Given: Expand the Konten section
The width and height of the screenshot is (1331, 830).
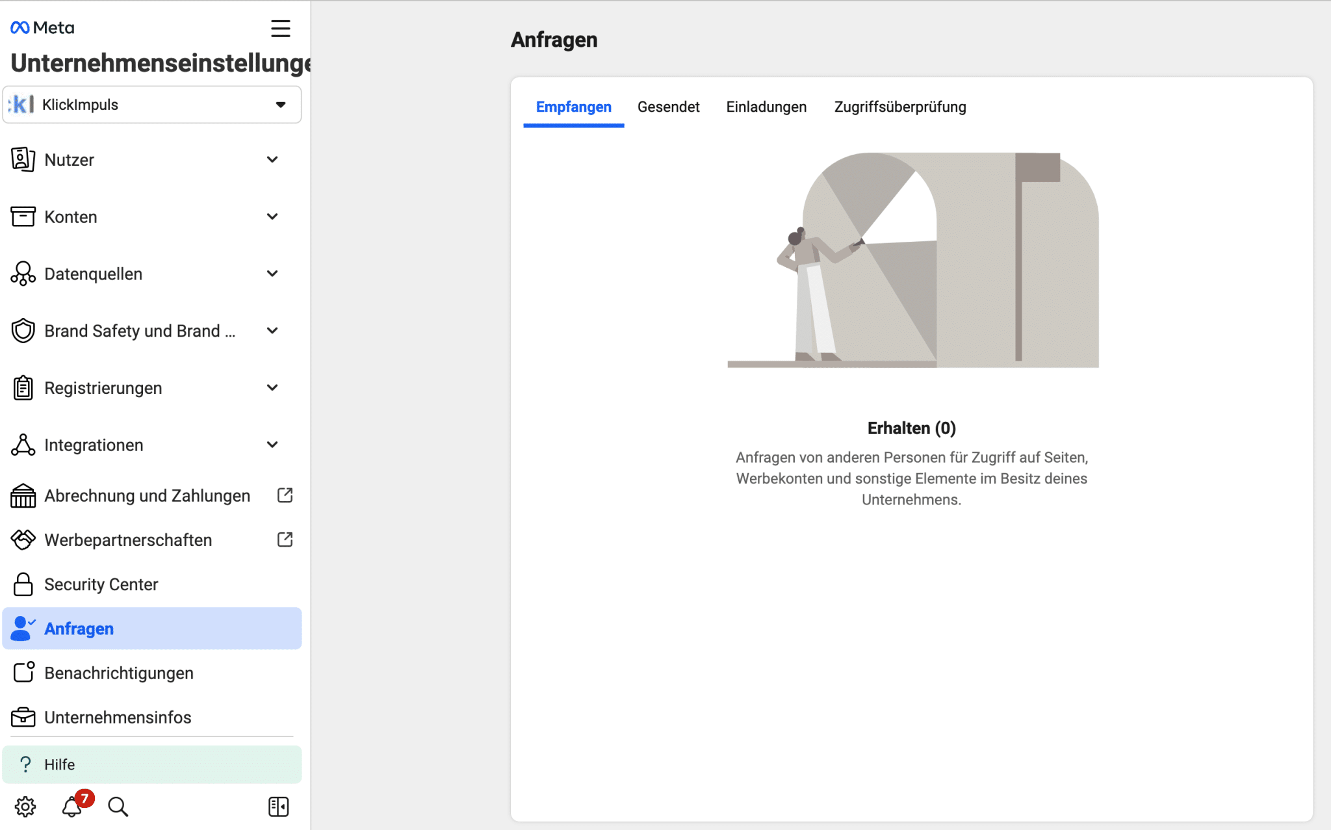Looking at the screenshot, I should (273, 216).
